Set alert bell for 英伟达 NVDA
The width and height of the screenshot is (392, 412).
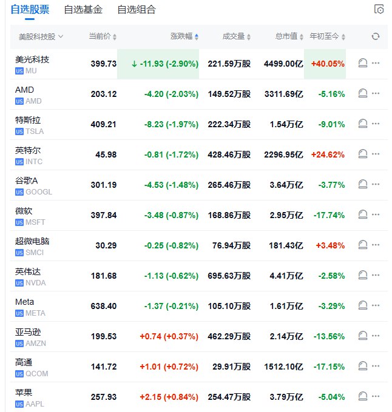[x=363, y=275]
